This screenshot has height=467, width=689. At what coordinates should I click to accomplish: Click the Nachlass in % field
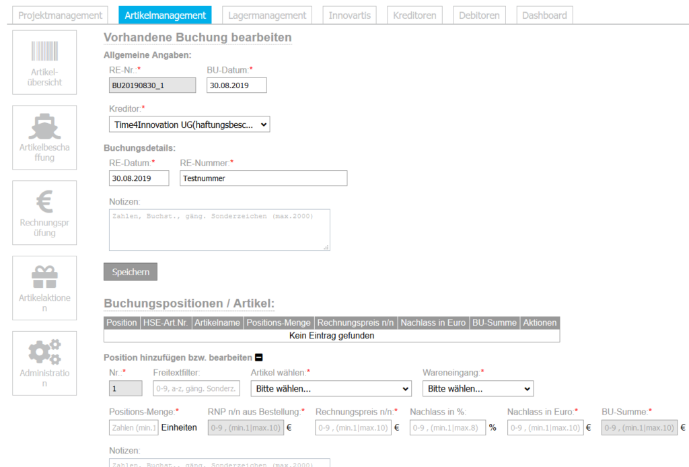pos(447,427)
